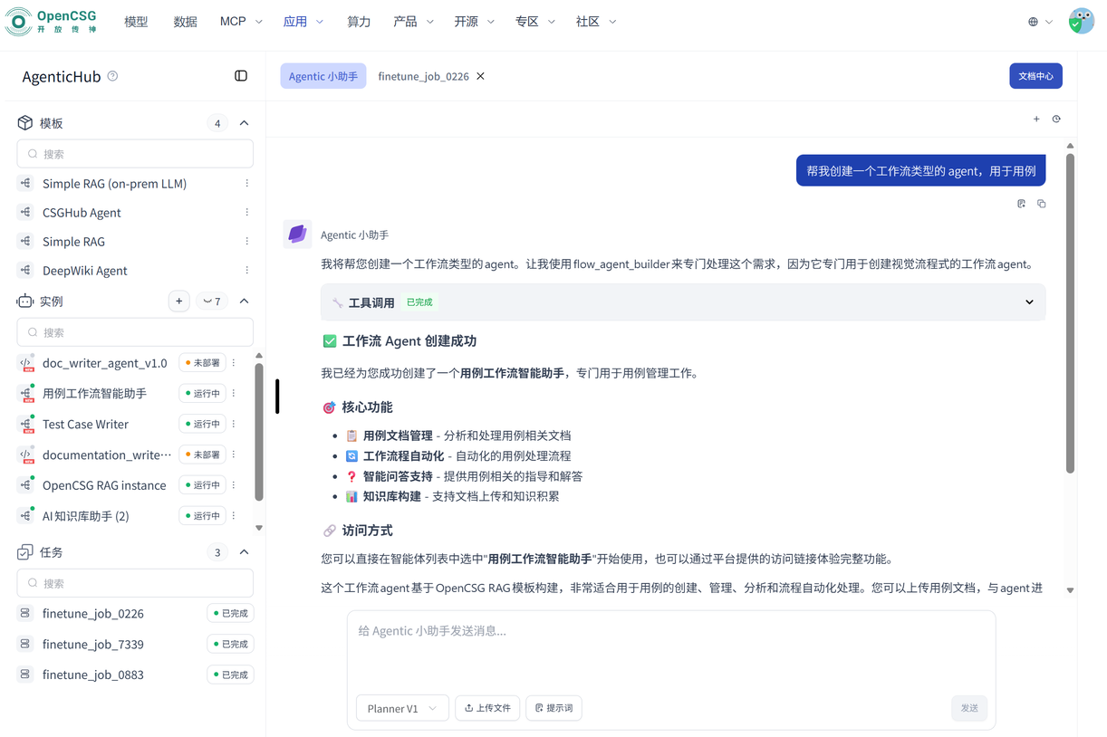Close the finetune_job_0226 tab
This screenshot has width=1107, height=737.
pyautogui.click(x=481, y=76)
